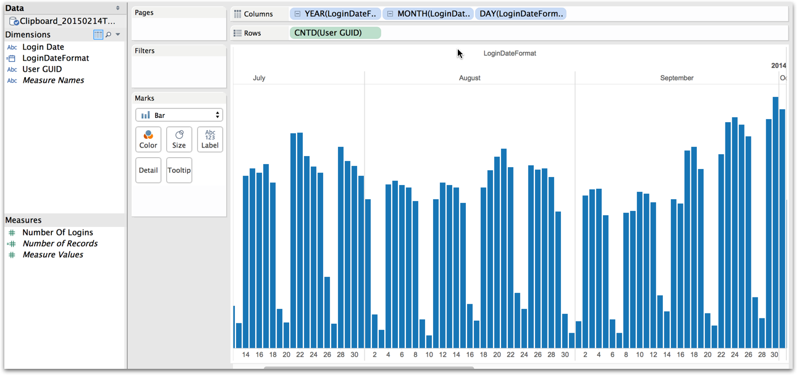Collapse the YEAR(LoginDateFormat) pill minus box
797x375 pixels.
click(297, 14)
